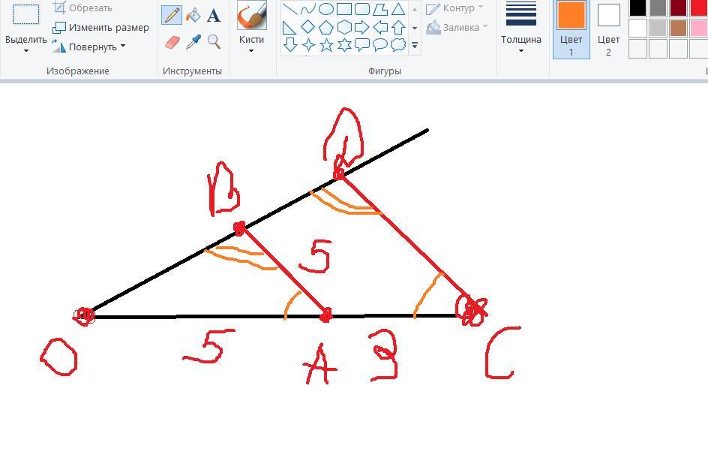This screenshot has height=476, width=708.
Task: Expand the full shapes gallery
Action: [x=415, y=45]
